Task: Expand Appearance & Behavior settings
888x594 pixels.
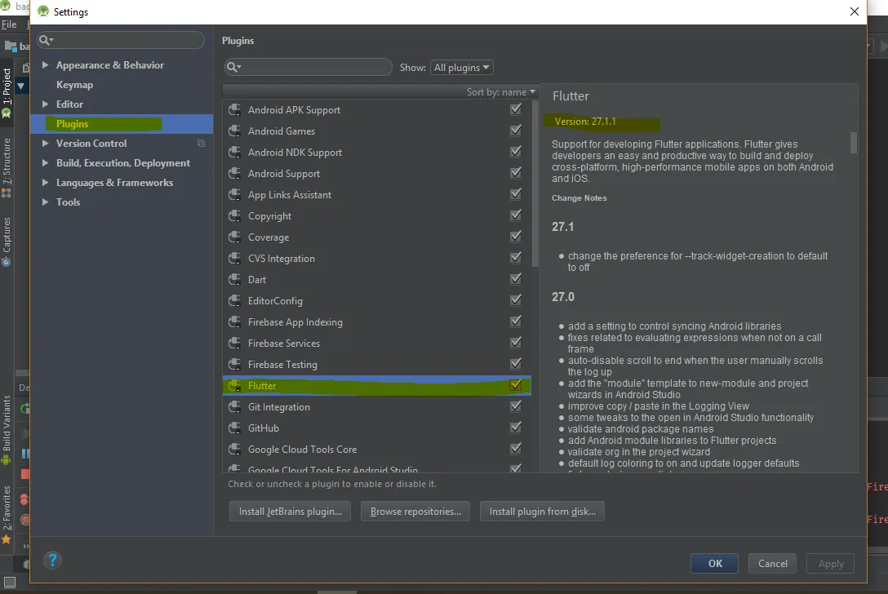Action: [45, 65]
